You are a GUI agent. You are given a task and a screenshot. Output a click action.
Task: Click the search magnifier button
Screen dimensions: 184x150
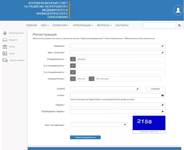[x=179, y=25]
